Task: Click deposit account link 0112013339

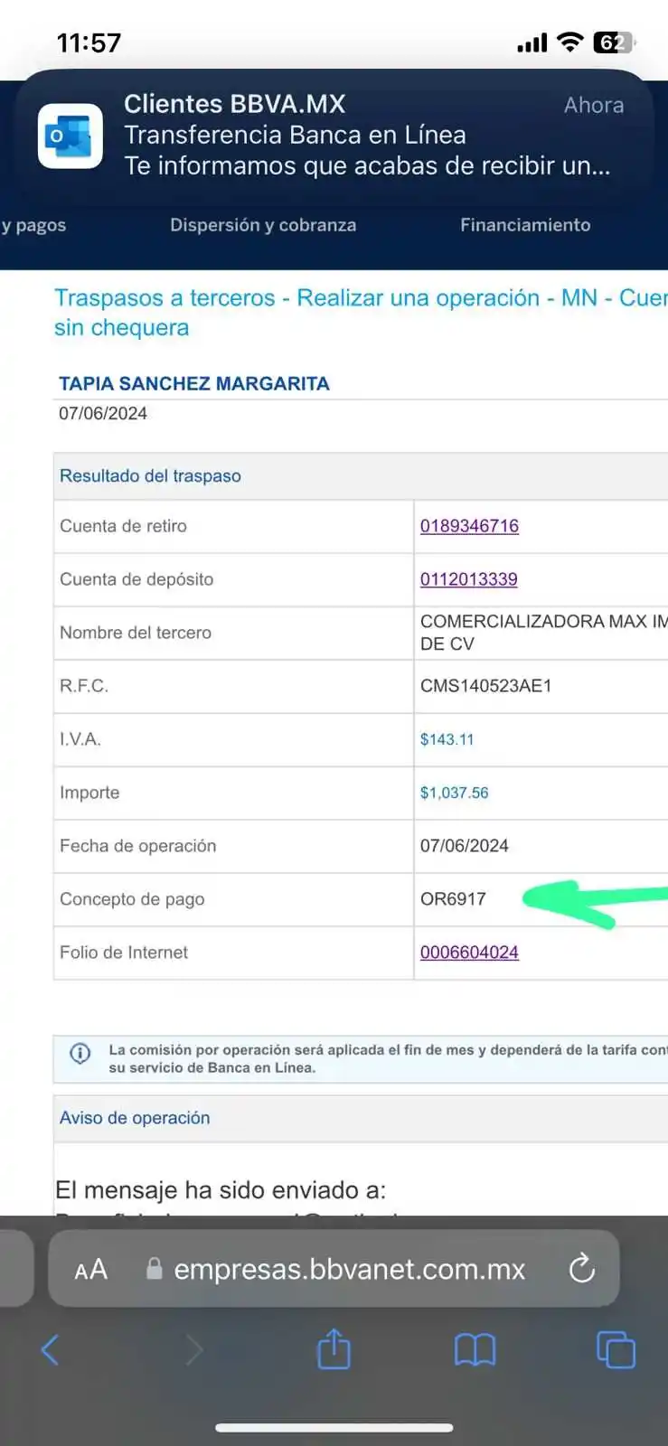Action: tap(468, 579)
